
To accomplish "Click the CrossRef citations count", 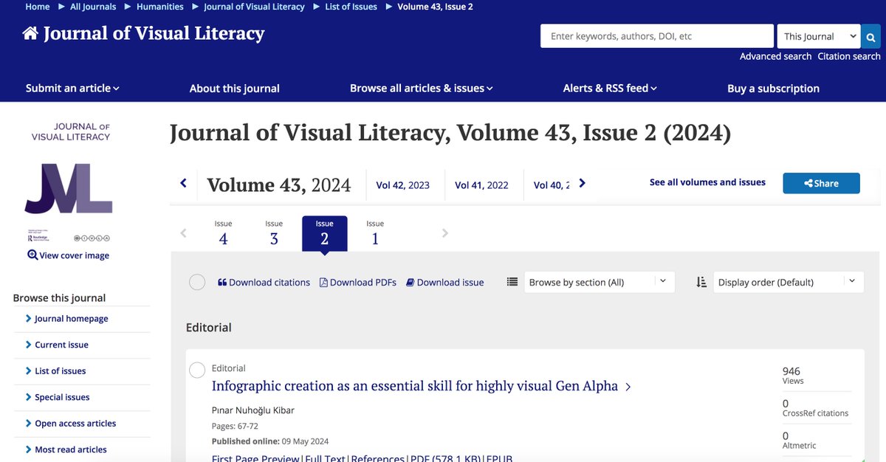I will pos(815,407).
